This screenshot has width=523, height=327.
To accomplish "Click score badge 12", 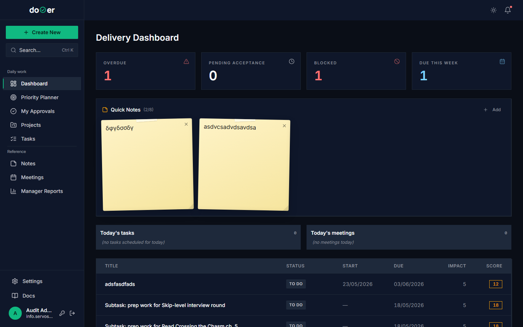I will click(496, 284).
